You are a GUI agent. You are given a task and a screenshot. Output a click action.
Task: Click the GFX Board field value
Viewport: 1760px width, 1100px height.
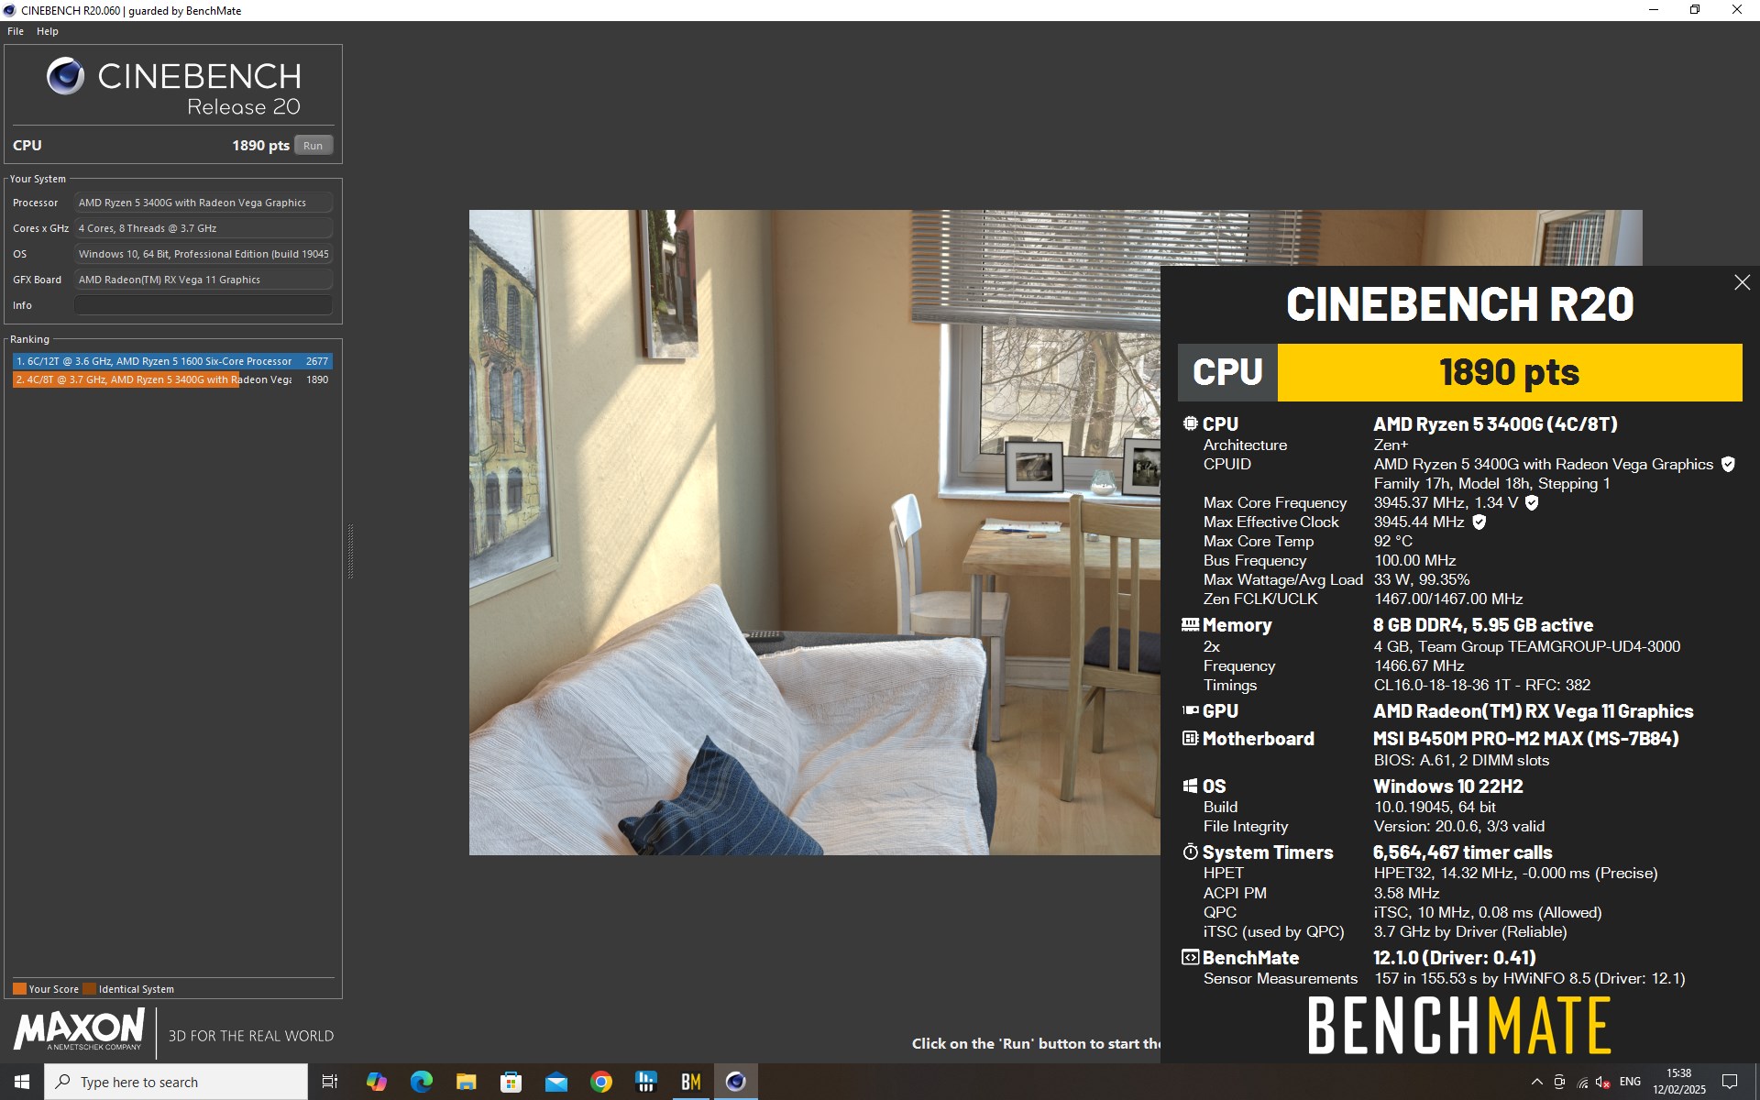(x=203, y=280)
